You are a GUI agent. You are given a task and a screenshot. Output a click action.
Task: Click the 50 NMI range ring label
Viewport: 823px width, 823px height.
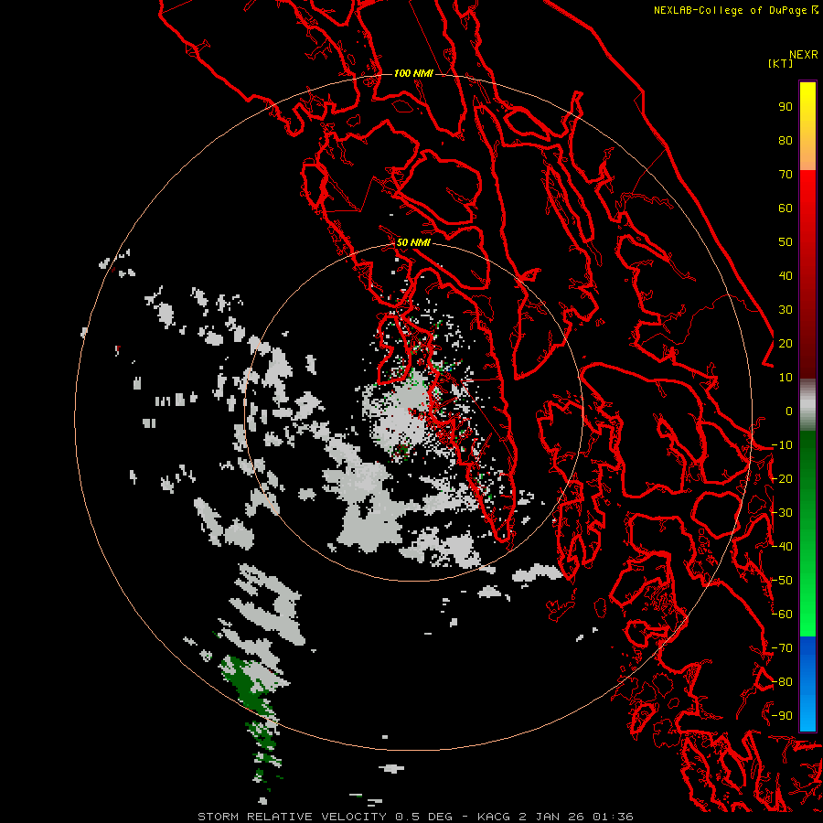pyautogui.click(x=413, y=242)
